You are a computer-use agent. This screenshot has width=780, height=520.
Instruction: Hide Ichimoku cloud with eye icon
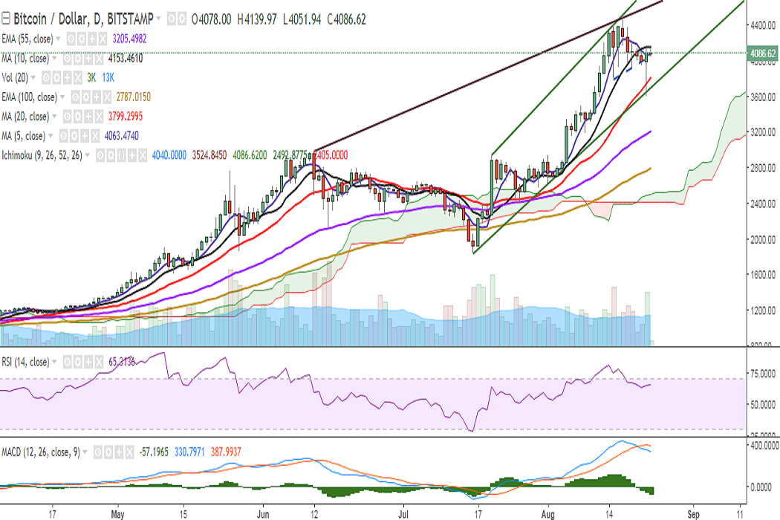[100, 155]
